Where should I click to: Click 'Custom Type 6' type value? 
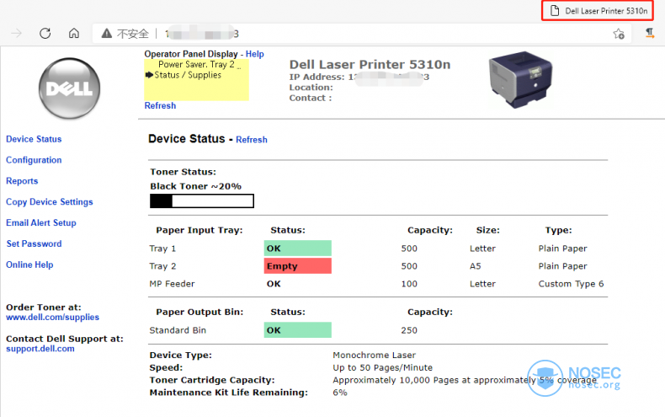(x=571, y=284)
